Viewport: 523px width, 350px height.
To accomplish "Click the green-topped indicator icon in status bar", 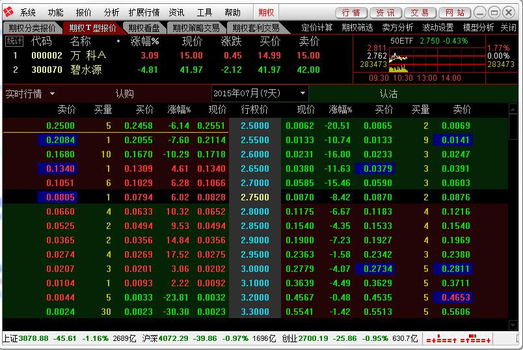I will tap(475, 339).
